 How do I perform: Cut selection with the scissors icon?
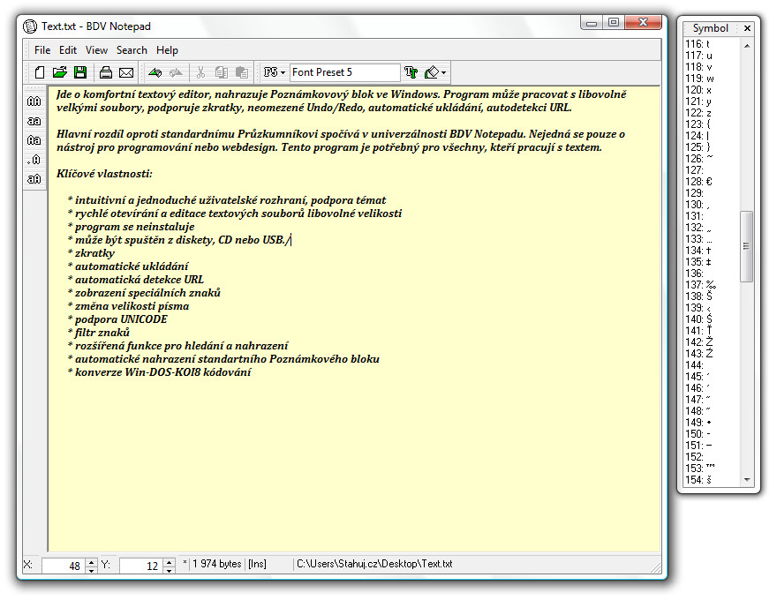[x=200, y=72]
